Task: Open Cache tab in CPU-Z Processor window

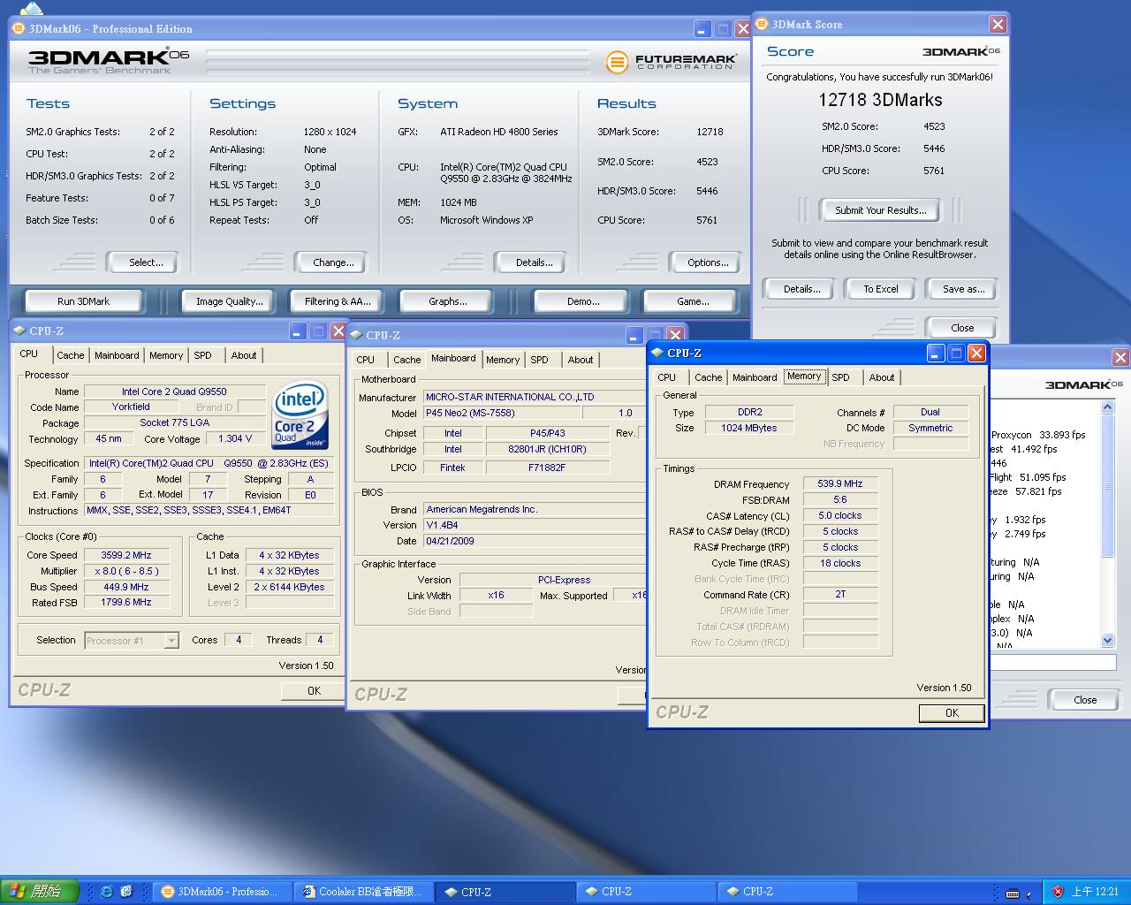Action: (71, 355)
